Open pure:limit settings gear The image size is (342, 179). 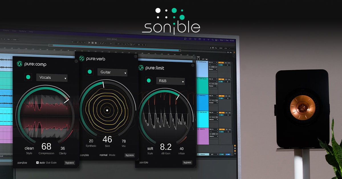pyautogui.click(x=193, y=65)
